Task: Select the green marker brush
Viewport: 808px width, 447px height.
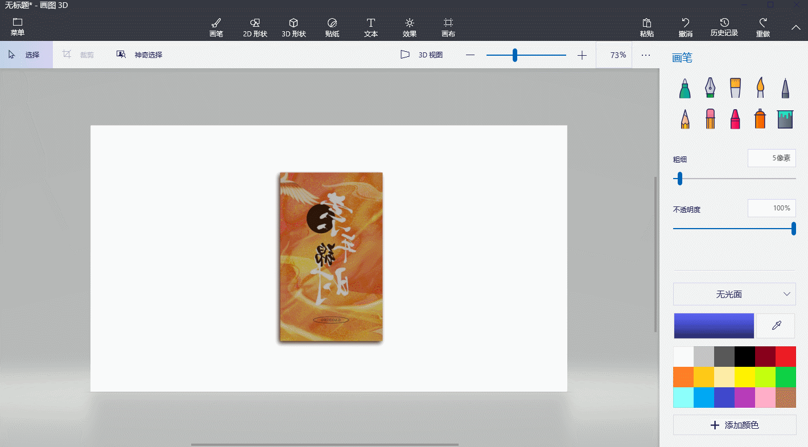Action: point(685,88)
